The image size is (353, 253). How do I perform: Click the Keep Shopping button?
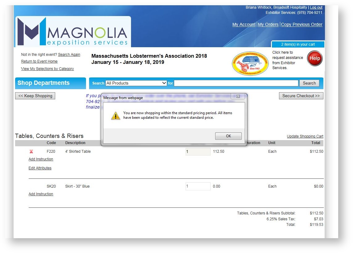35,96
